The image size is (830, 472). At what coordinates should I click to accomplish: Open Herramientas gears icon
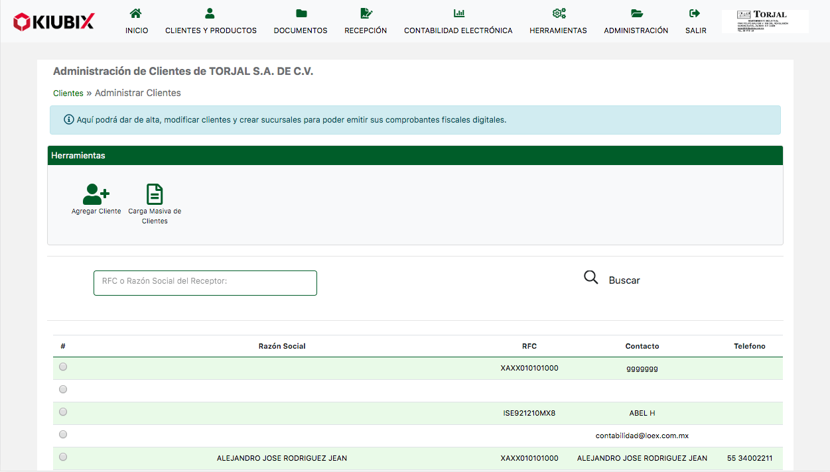coord(558,13)
